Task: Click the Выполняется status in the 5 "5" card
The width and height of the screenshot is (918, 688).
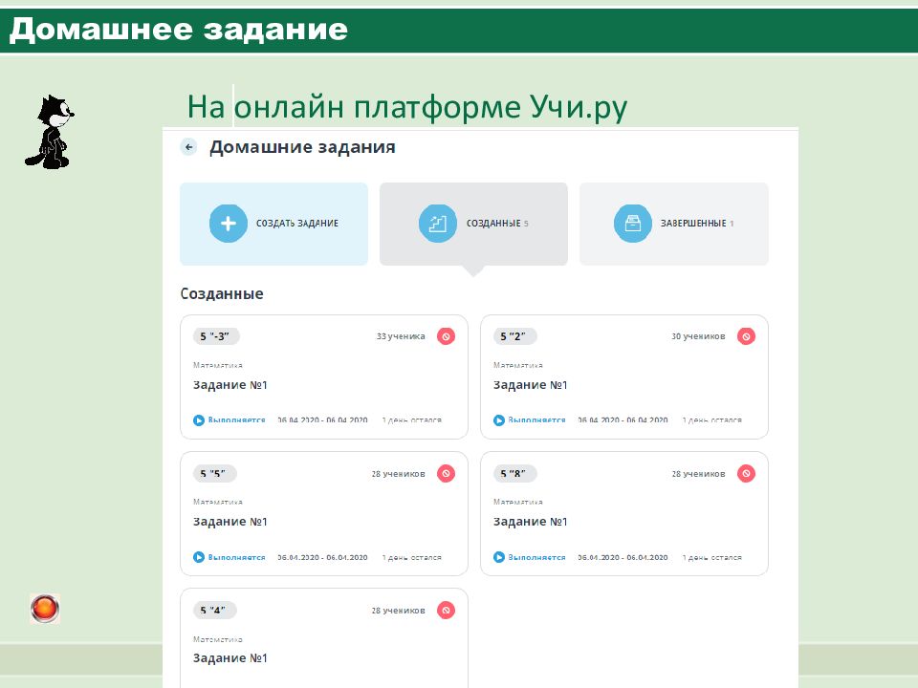Action: [236, 557]
